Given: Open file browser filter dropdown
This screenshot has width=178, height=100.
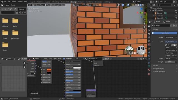Looking at the screenshot, I should click(x=24, y=12).
